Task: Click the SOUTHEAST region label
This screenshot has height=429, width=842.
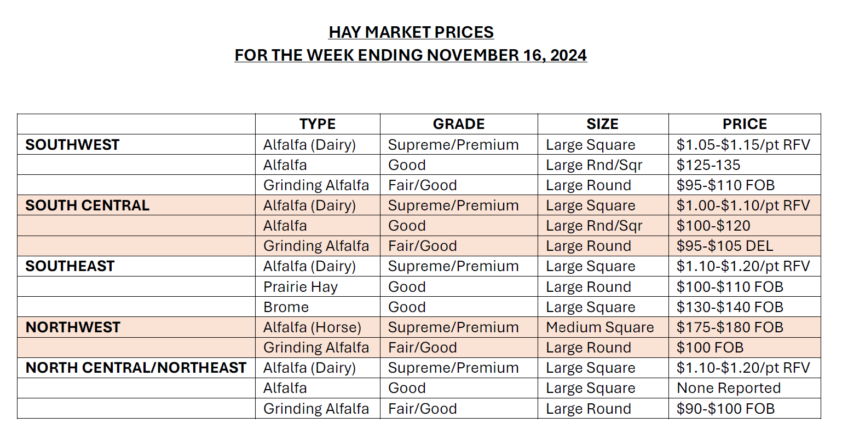Action: [x=70, y=266]
